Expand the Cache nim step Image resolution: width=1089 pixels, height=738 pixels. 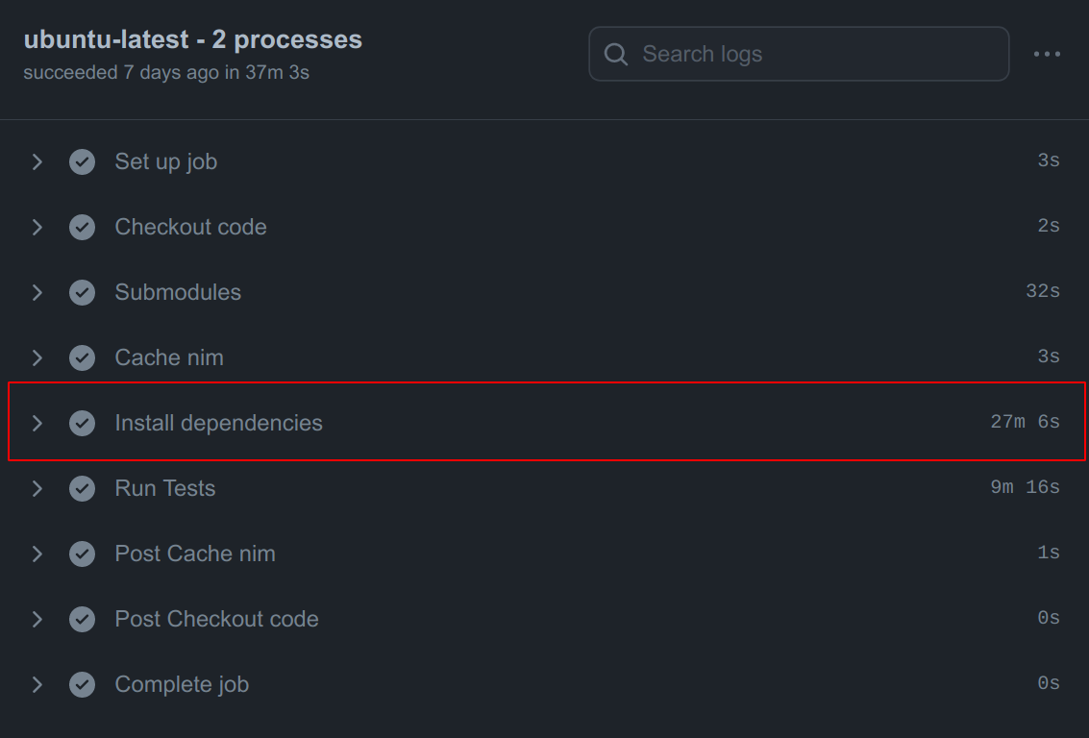[x=37, y=357]
